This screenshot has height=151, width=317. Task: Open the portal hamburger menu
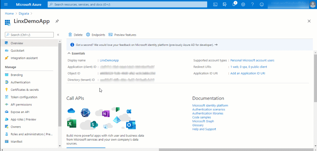[6, 4]
